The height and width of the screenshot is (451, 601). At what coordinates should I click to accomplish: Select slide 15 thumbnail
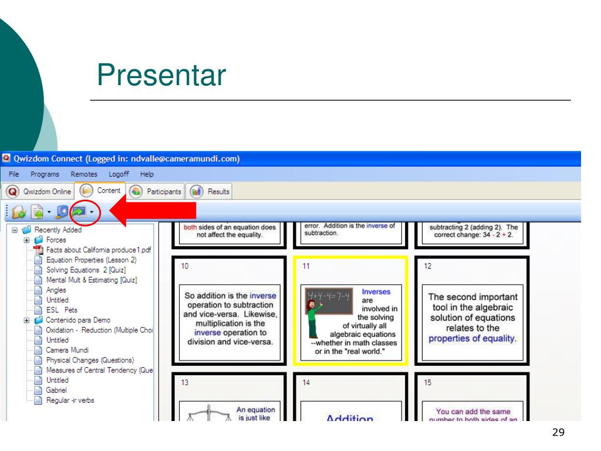click(472, 396)
